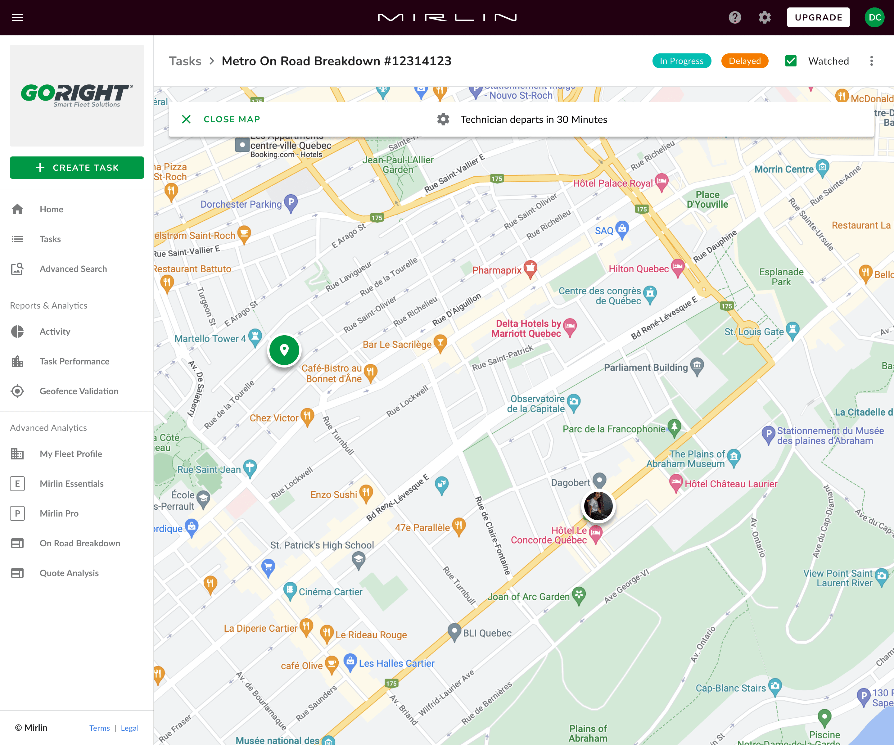
Task: Click the Martello Tower 4 marker
Action: pyautogui.click(x=255, y=338)
